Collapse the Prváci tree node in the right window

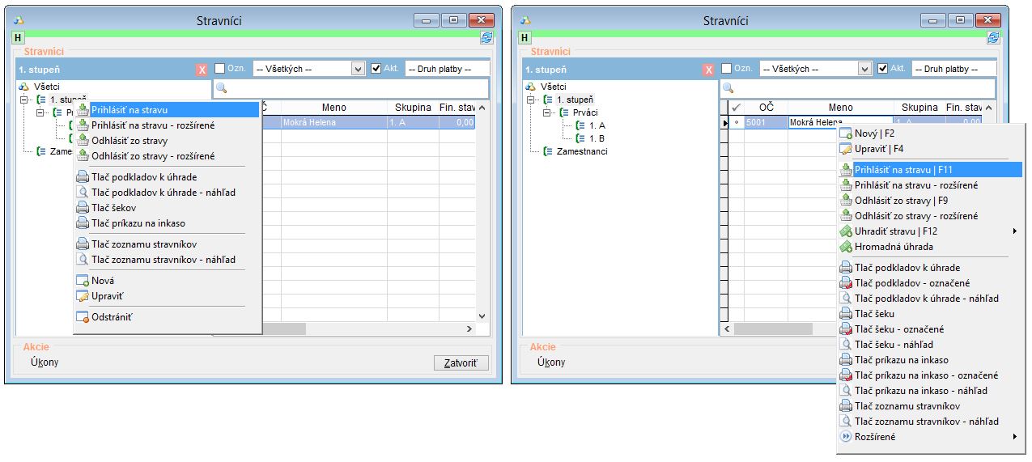coord(547,112)
